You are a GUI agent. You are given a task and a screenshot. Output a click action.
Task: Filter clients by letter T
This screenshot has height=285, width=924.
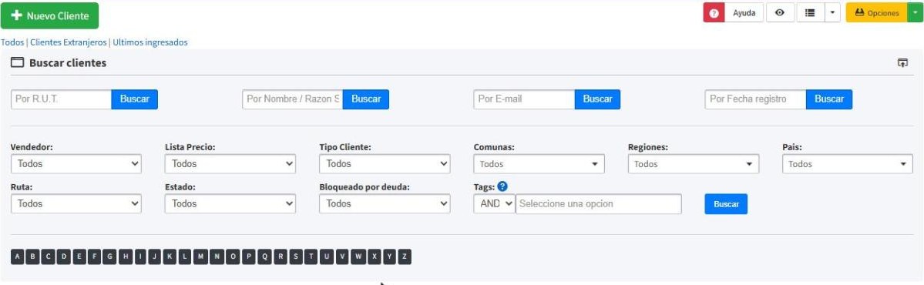click(x=311, y=256)
